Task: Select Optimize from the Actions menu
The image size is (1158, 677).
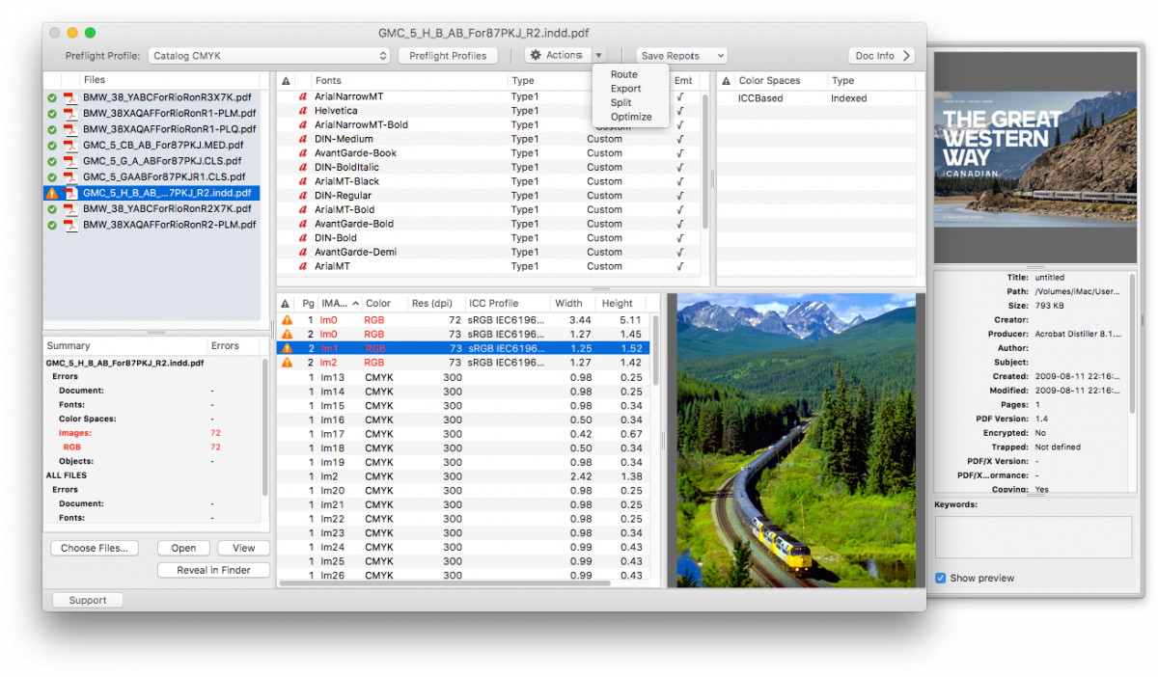Action: pos(630,117)
